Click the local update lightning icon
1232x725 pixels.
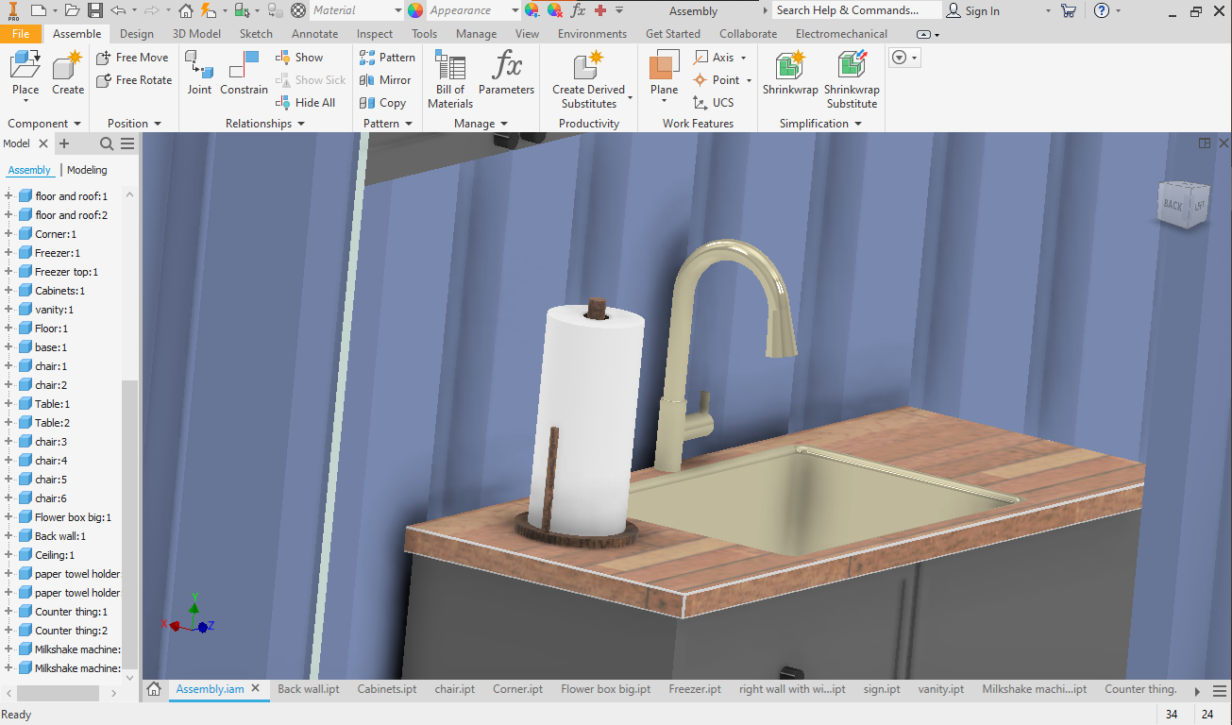point(208,10)
